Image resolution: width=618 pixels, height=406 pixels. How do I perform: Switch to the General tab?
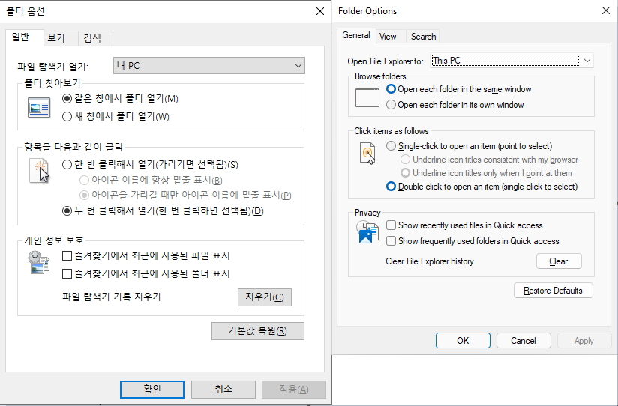coord(356,35)
